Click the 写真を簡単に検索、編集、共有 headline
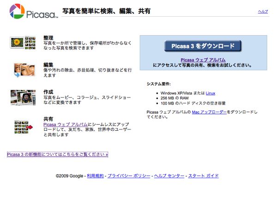Viewport: 277px width, 208px height. tap(106, 11)
